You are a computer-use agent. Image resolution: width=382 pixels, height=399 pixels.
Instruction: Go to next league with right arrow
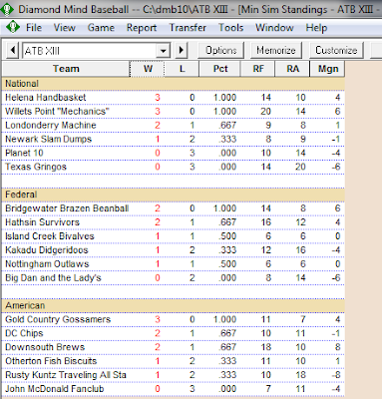(182, 51)
